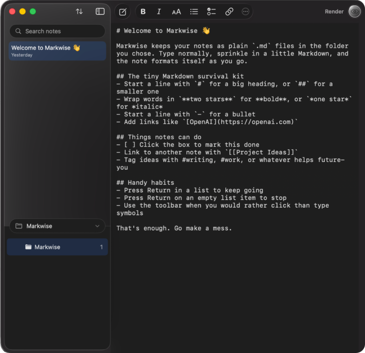Click the 'Yesterday' date label
Viewport: 365px width, 353px height.
pos(22,55)
